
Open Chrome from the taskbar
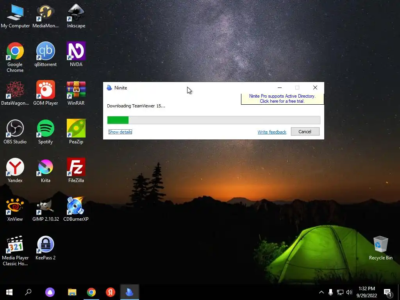tap(91, 292)
